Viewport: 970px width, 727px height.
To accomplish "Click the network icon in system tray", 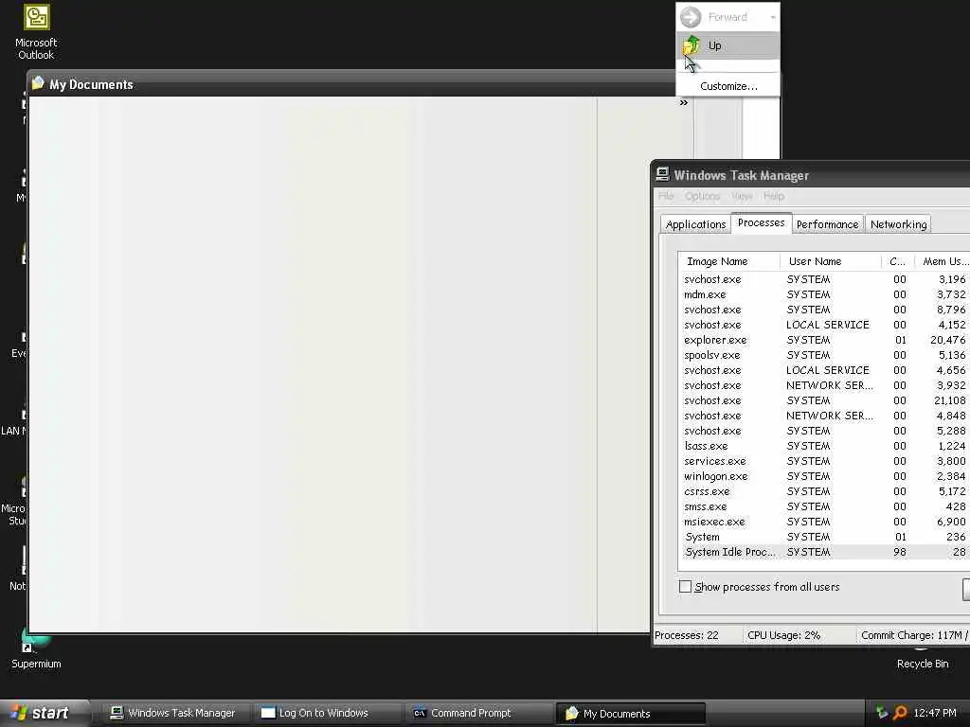I will [x=882, y=713].
